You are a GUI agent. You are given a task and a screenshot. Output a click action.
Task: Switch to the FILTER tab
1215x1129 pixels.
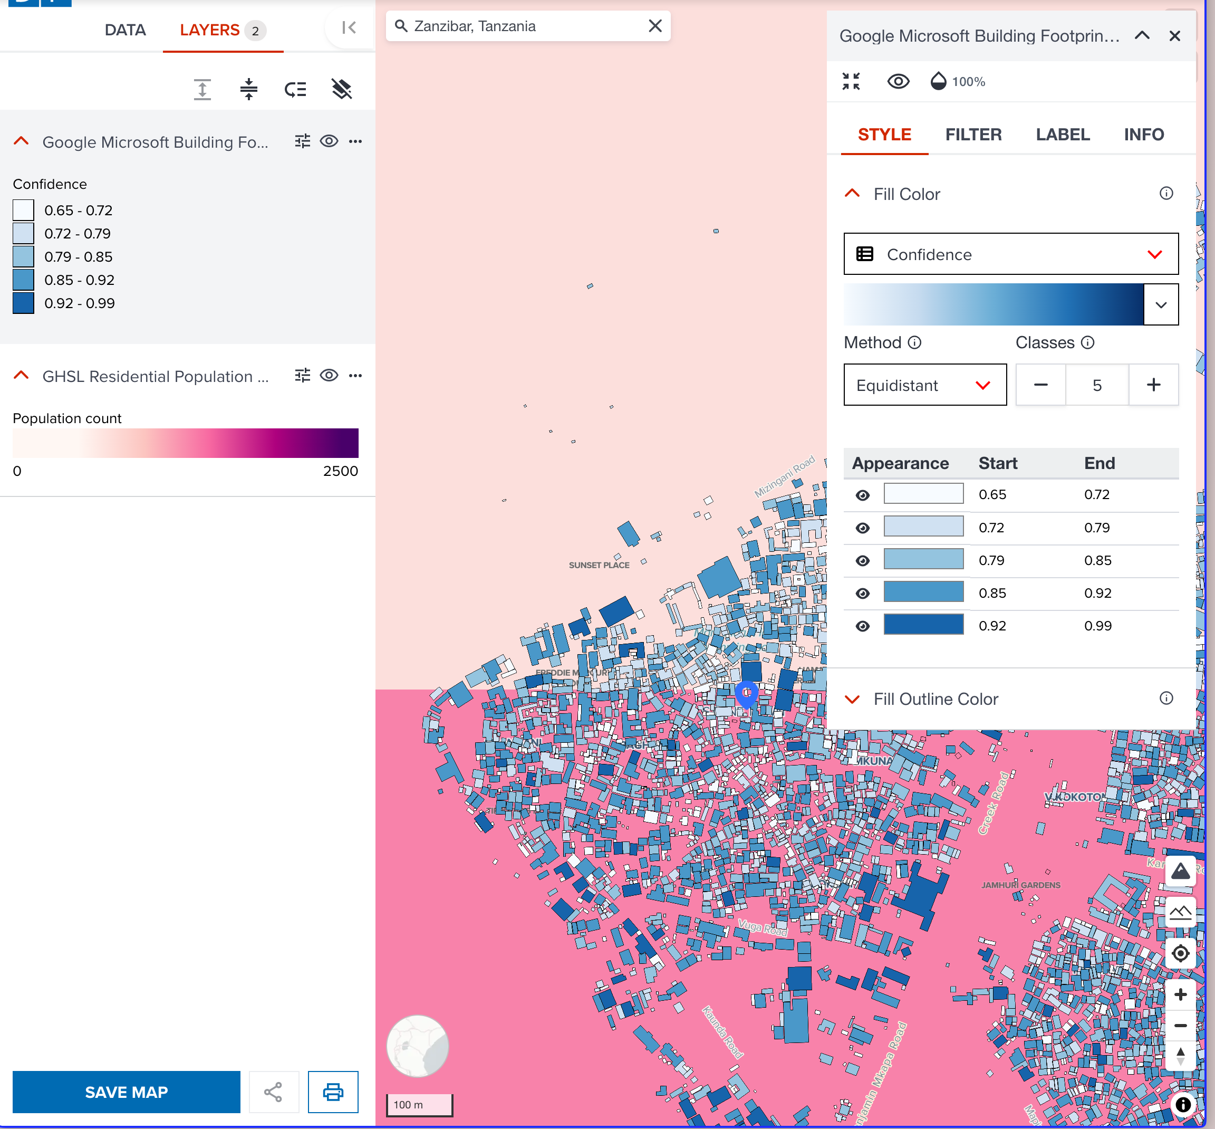pyautogui.click(x=973, y=134)
